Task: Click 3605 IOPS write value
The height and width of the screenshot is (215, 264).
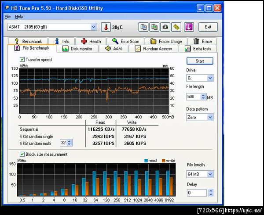Action: tap(135, 143)
